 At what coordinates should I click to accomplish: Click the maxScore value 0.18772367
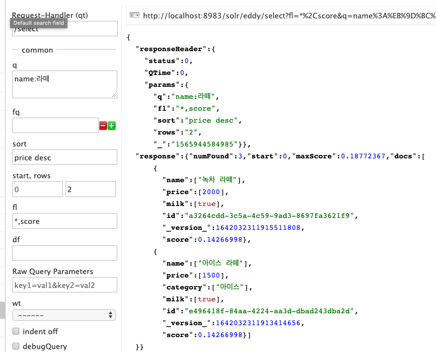[x=363, y=156]
